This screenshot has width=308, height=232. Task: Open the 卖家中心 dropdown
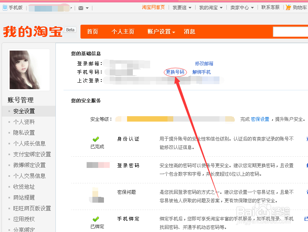(241, 7)
